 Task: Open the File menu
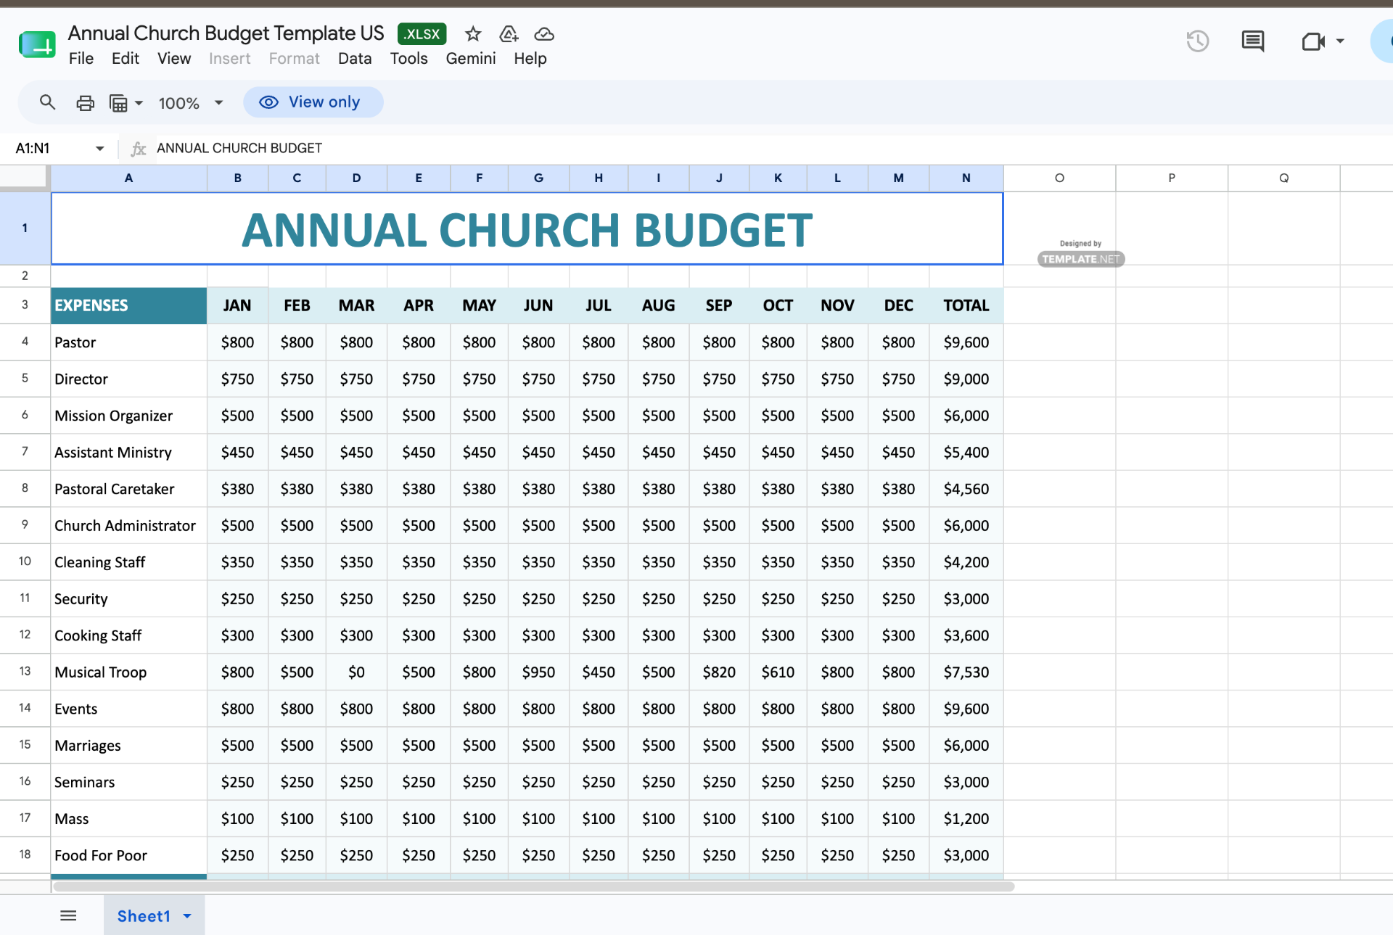(x=81, y=59)
